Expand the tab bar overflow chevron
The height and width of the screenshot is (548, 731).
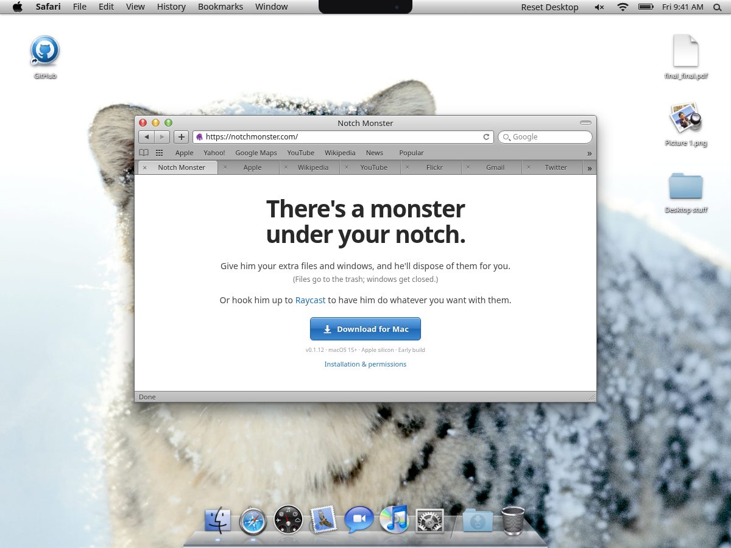pyautogui.click(x=589, y=168)
